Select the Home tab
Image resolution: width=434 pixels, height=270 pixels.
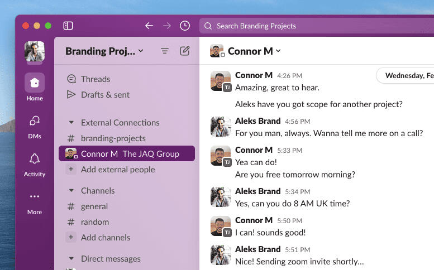[35, 87]
